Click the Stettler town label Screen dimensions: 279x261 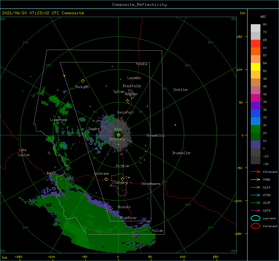coord(181,90)
